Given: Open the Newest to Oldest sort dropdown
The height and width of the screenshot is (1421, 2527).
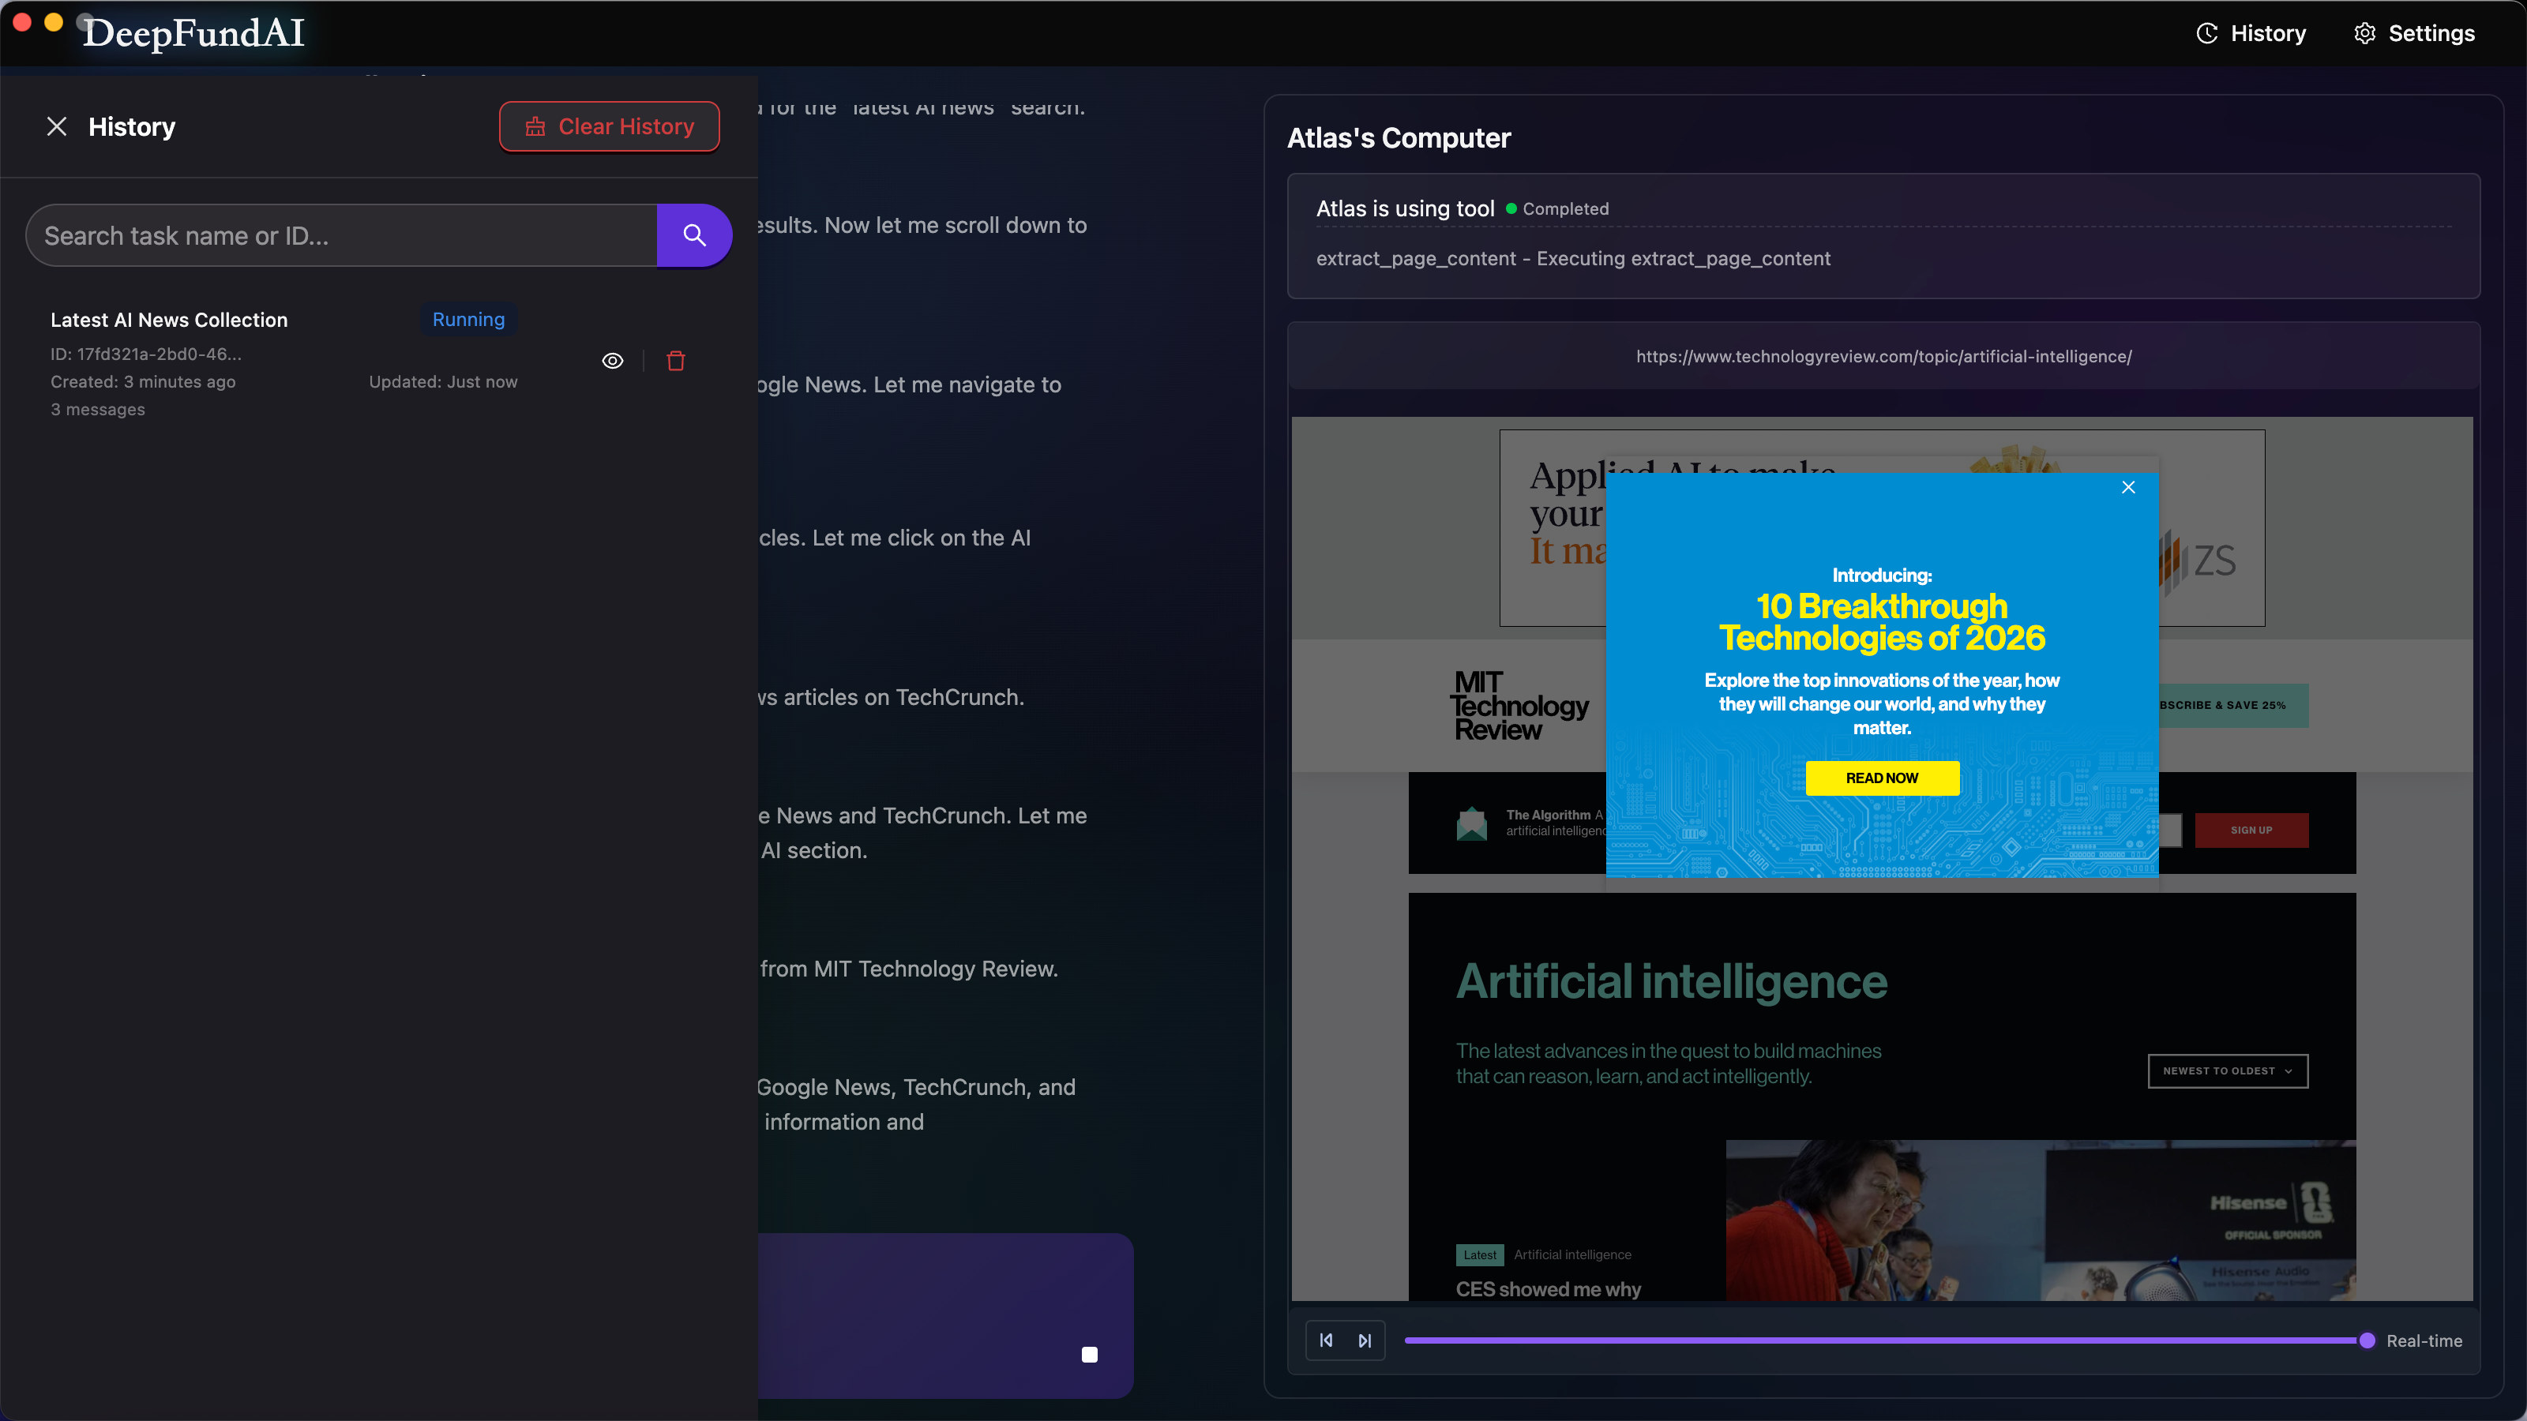Looking at the screenshot, I should [x=2227, y=1071].
